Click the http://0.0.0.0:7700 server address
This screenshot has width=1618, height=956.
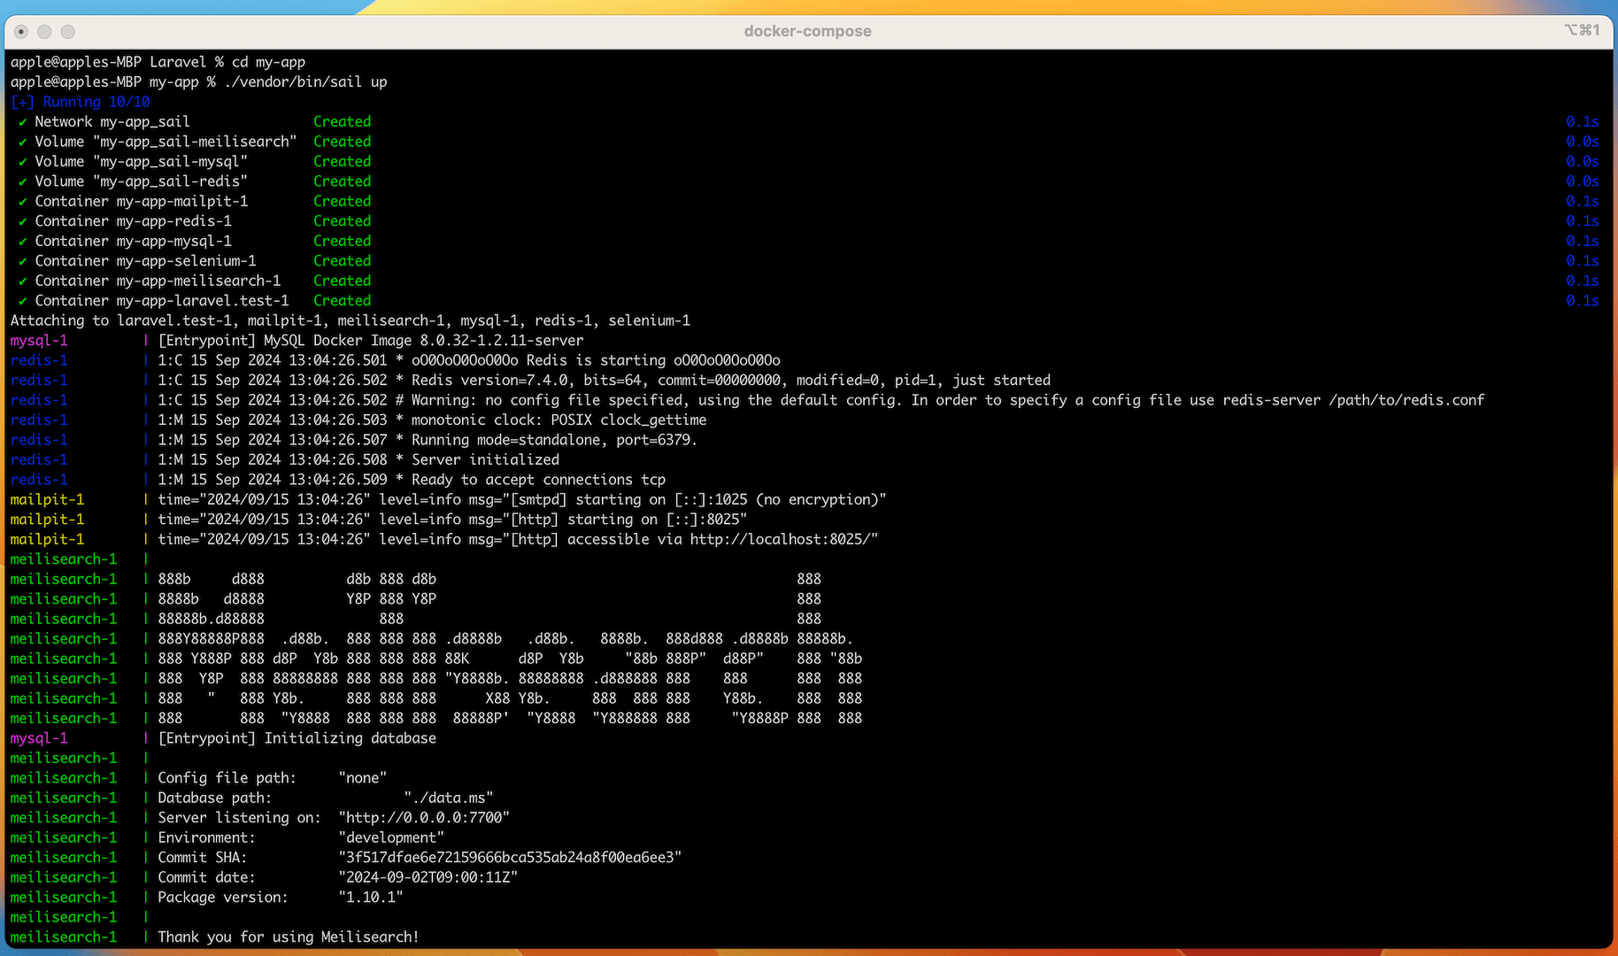pos(424,818)
